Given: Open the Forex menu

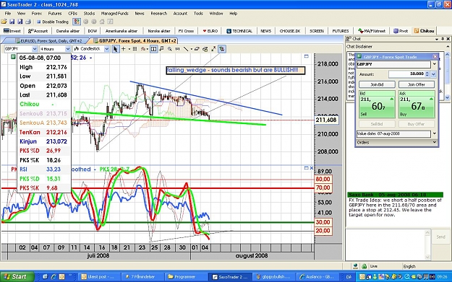Looking at the screenshot, I should coord(37,13).
